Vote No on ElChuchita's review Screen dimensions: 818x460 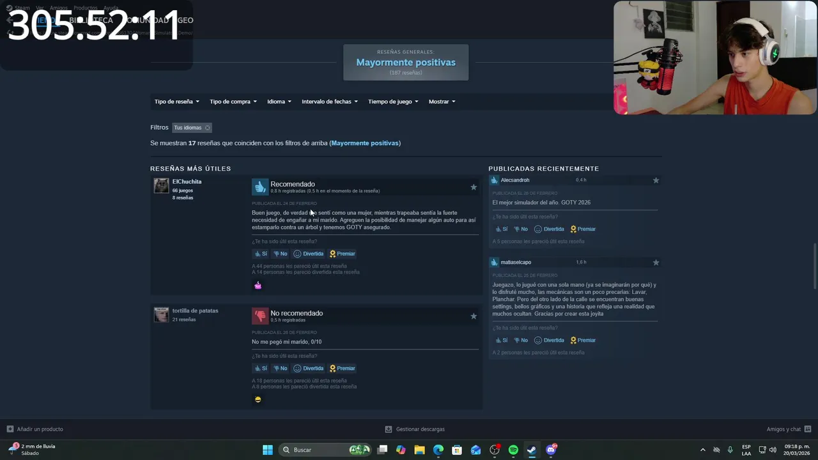pyautogui.click(x=281, y=254)
